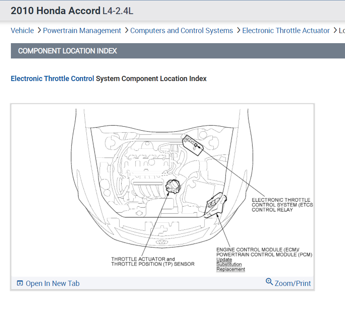This screenshot has width=345, height=315.
Task: Click the Open In New Tab icon
Action: click(x=20, y=283)
